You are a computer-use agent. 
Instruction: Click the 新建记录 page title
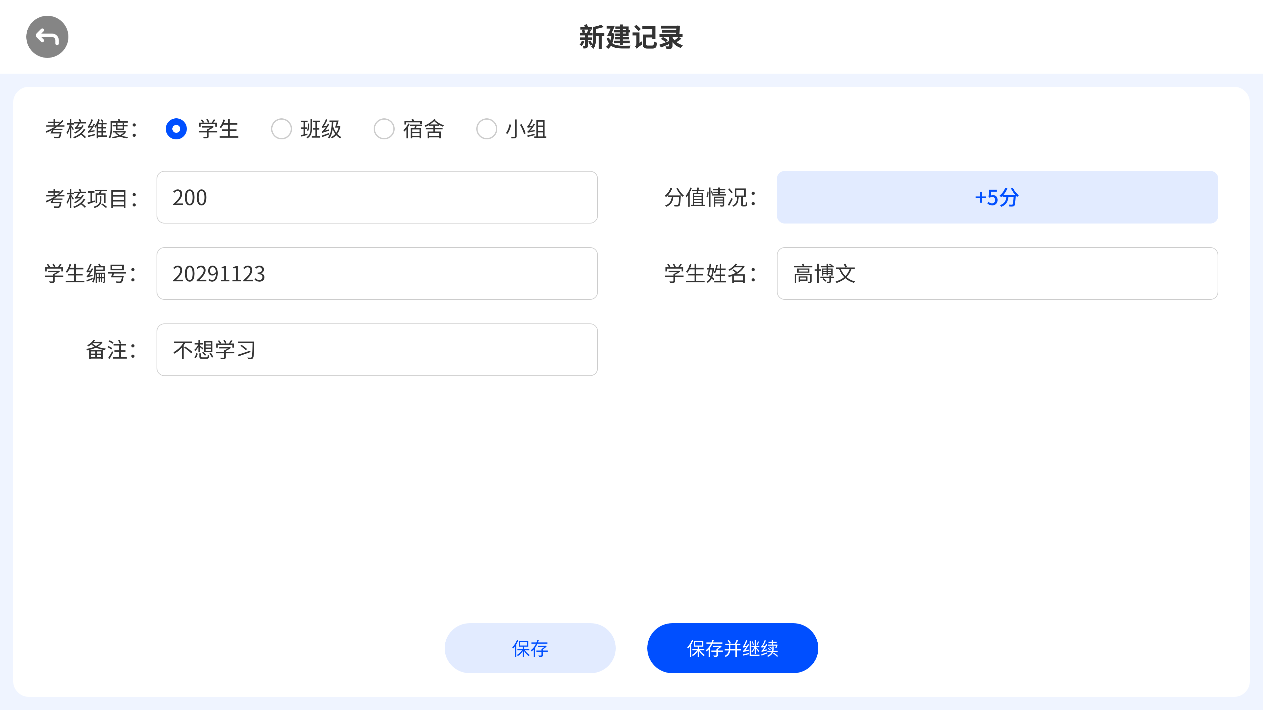click(631, 37)
